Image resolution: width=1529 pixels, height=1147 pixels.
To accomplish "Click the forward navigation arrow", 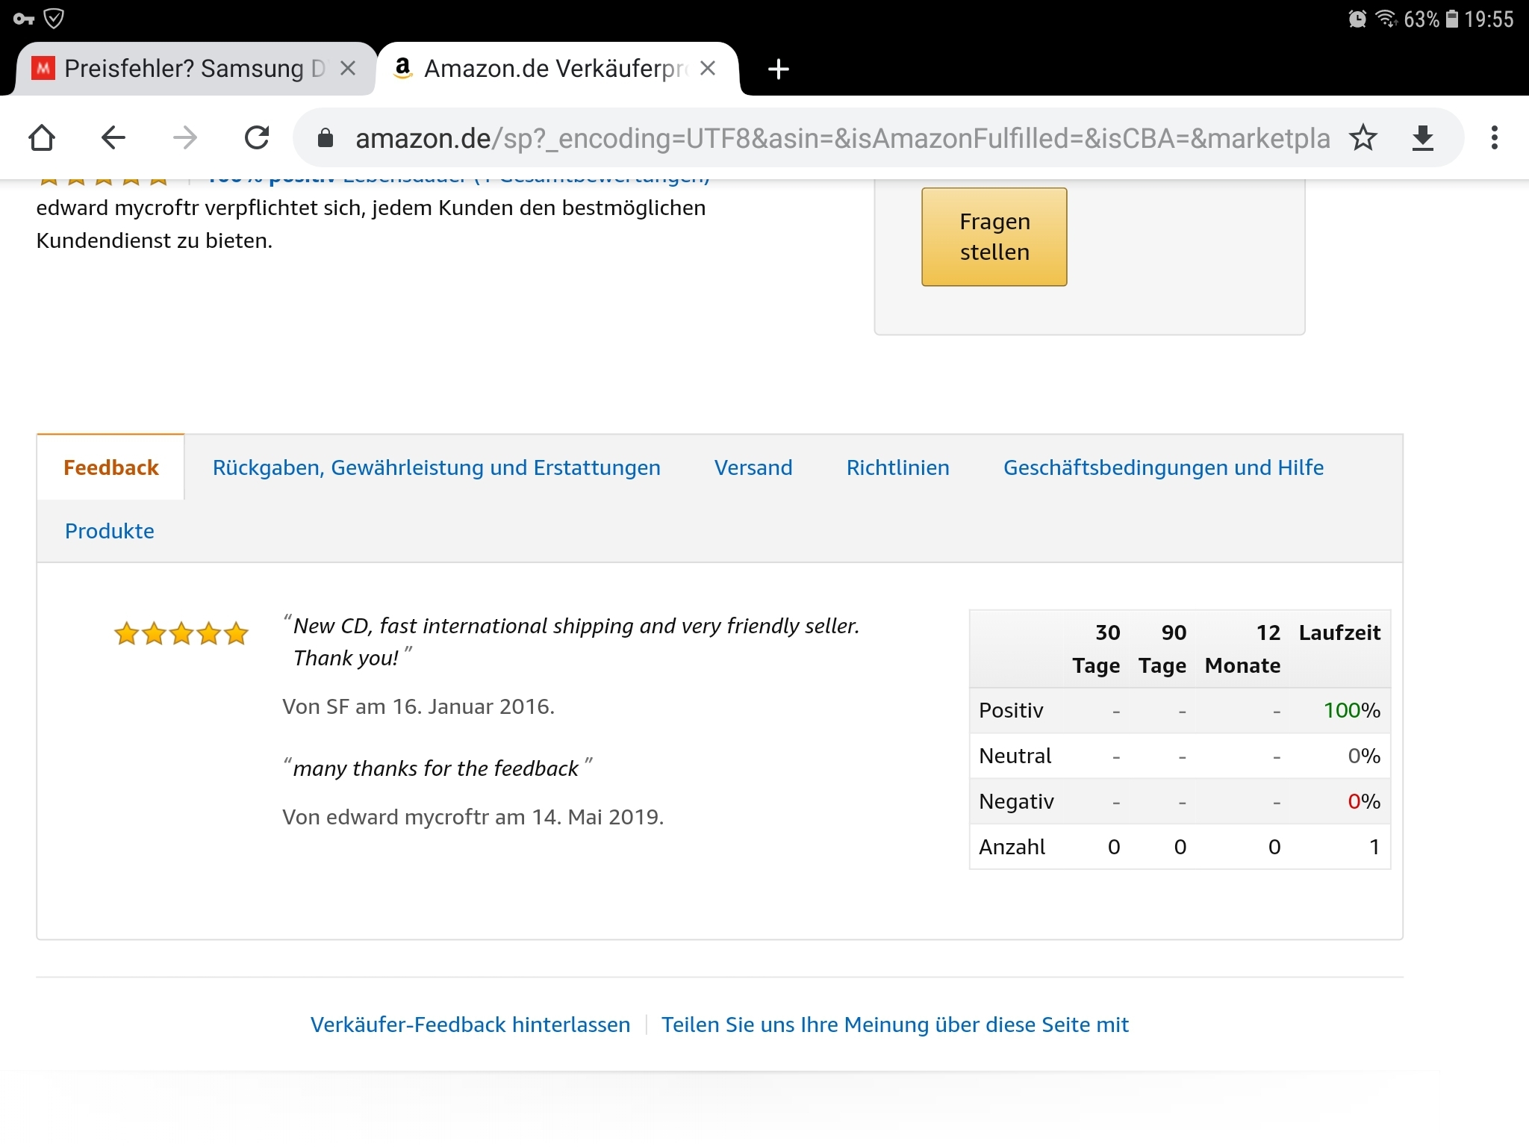I will 185,138.
